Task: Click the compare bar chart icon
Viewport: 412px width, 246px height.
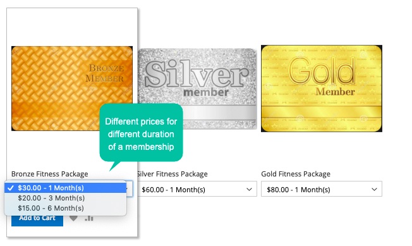Action: pyautogui.click(x=89, y=218)
